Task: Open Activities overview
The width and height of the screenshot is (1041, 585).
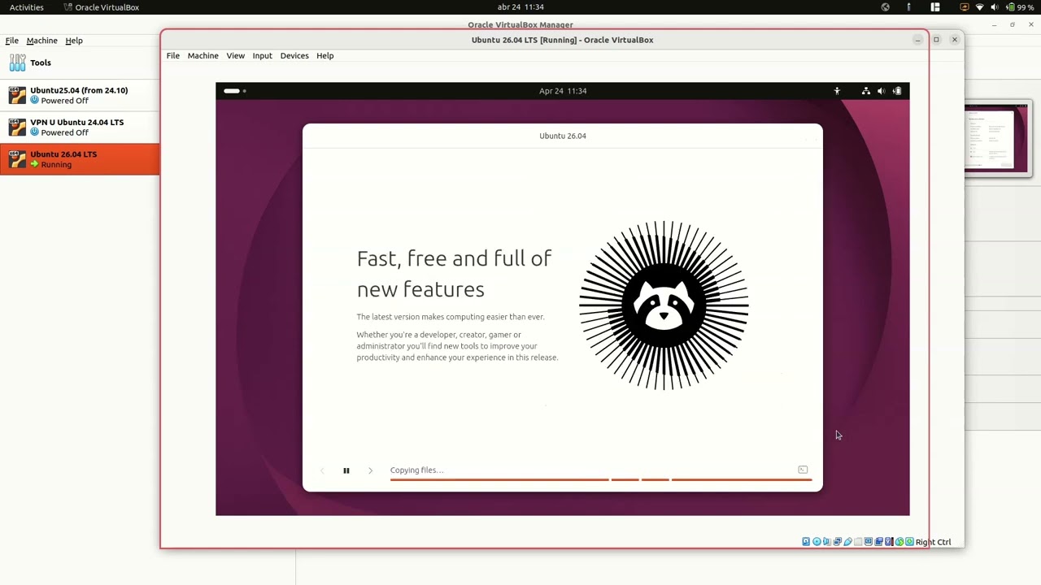Action: [27, 6]
